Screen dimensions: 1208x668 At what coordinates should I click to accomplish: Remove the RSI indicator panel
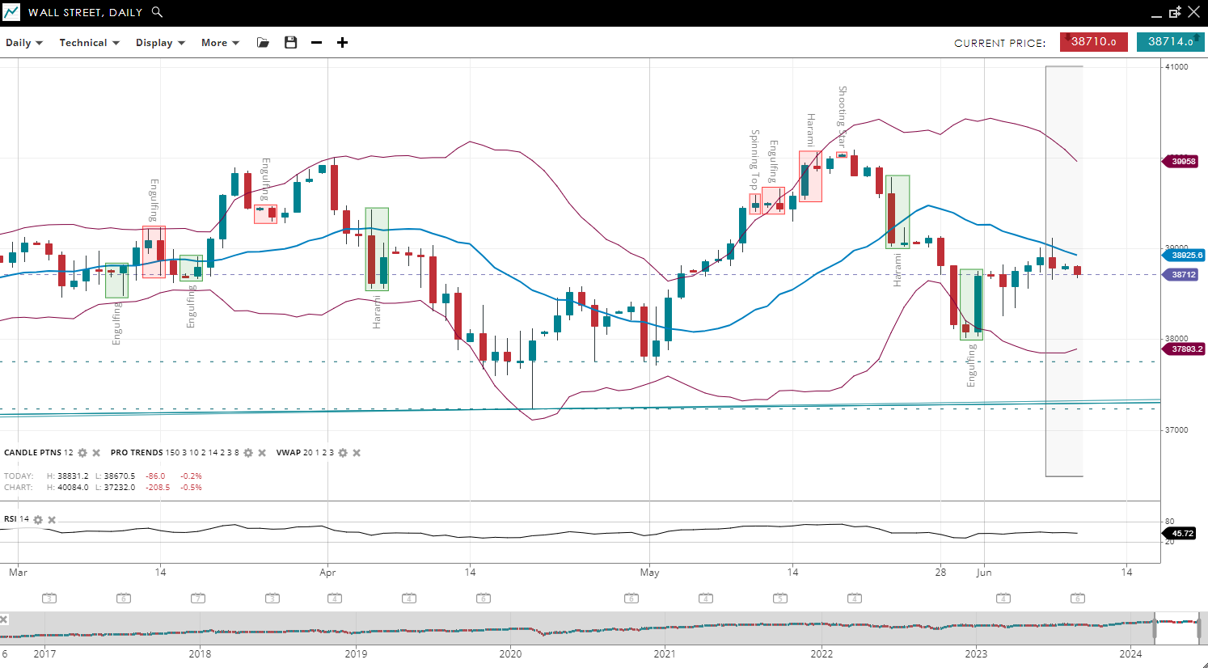[x=52, y=520]
